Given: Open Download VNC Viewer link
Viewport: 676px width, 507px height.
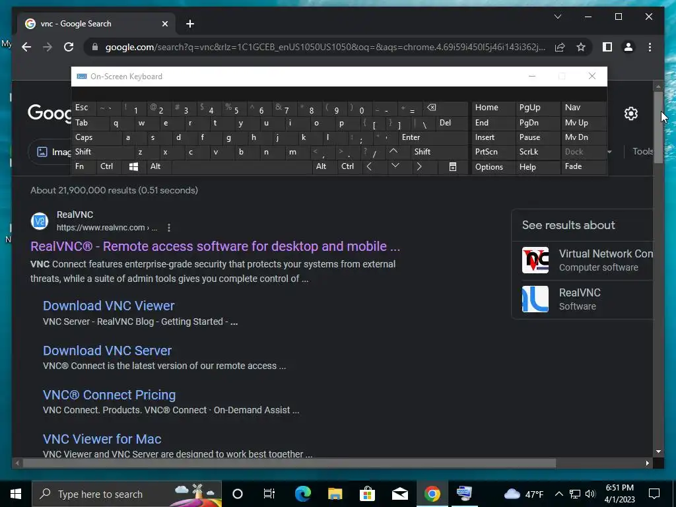Looking at the screenshot, I should [109, 306].
